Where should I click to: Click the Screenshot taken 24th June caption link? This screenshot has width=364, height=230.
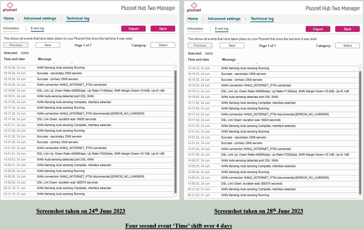80,211
